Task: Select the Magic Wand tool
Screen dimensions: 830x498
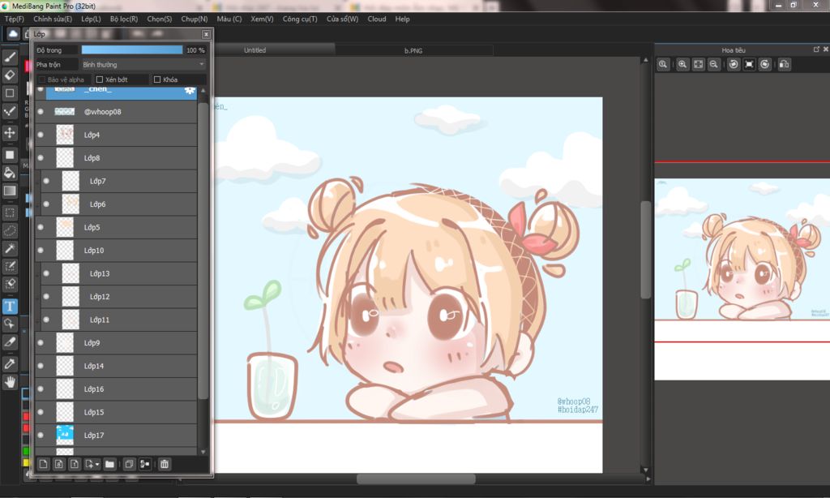Action: (x=10, y=248)
